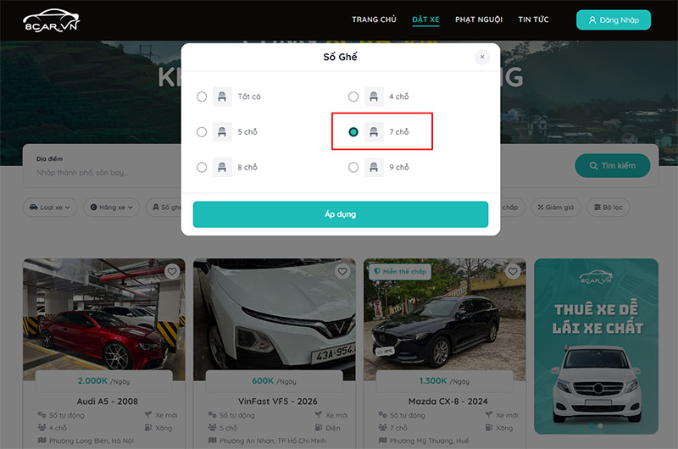Select the 8 chỗ radio button

click(202, 167)
